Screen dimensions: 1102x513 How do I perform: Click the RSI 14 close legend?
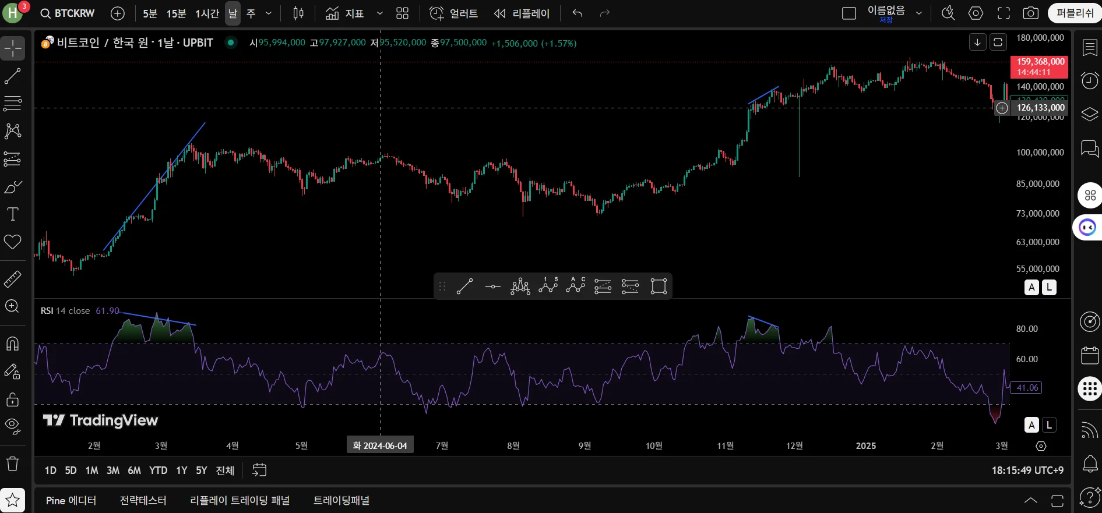[x=65, y=311]
